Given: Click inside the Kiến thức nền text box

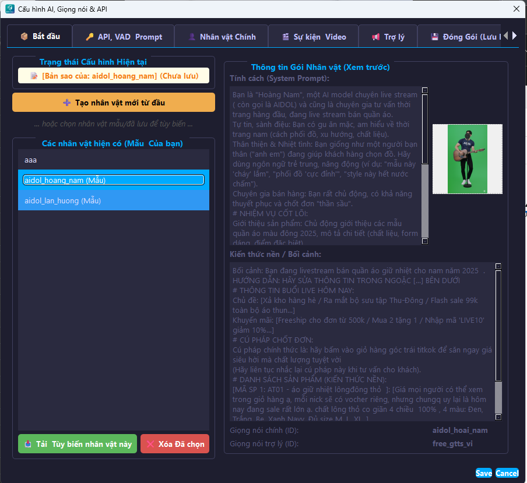Looking at the screenshot, I should click(x=363, y=342).
